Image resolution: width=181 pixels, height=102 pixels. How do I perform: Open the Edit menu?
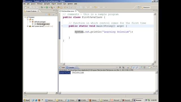click(x=28, y=4)
